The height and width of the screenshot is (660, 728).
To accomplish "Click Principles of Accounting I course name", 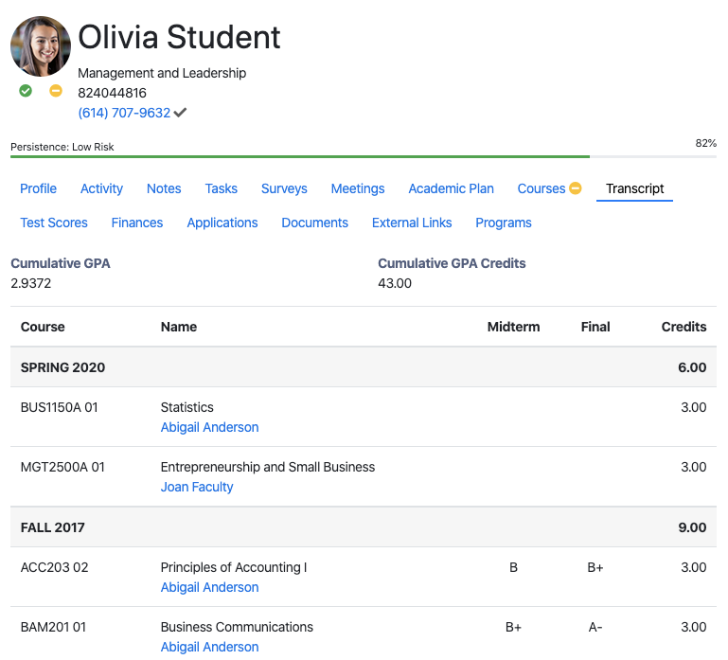I will coord(234,567).
